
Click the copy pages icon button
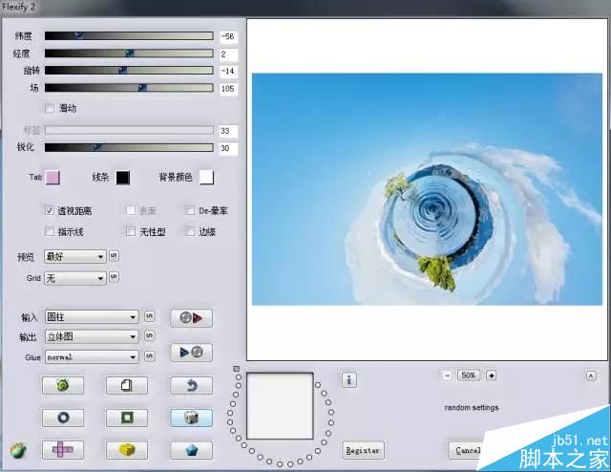127,385
